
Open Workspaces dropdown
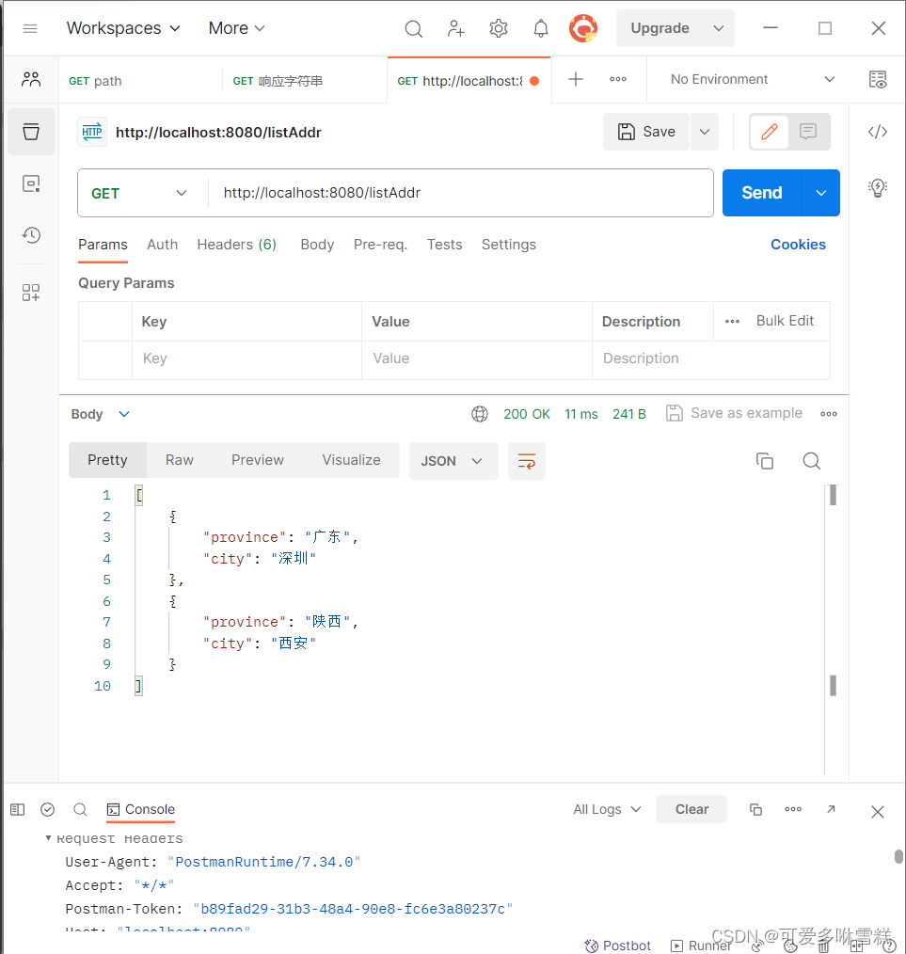tap(123, 28)
